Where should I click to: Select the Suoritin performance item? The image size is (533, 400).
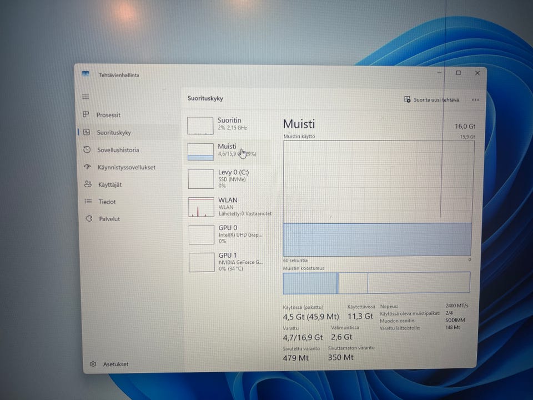pyautogui.click(x=228, y=125)
